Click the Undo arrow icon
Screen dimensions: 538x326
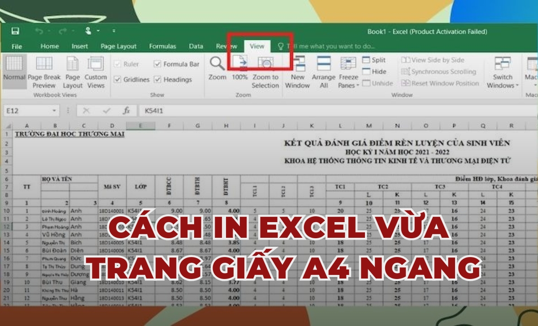pos(39,31)
